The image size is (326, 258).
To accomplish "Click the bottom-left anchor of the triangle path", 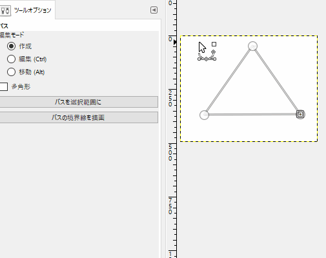I will 204,115.
